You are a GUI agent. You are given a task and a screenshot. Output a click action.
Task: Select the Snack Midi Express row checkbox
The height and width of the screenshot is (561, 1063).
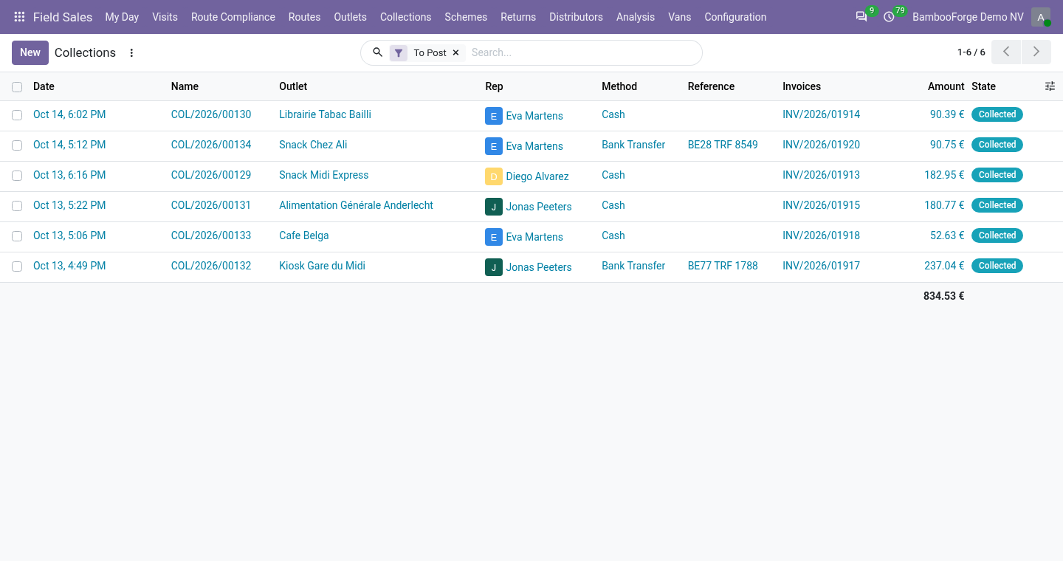[17, 176]
